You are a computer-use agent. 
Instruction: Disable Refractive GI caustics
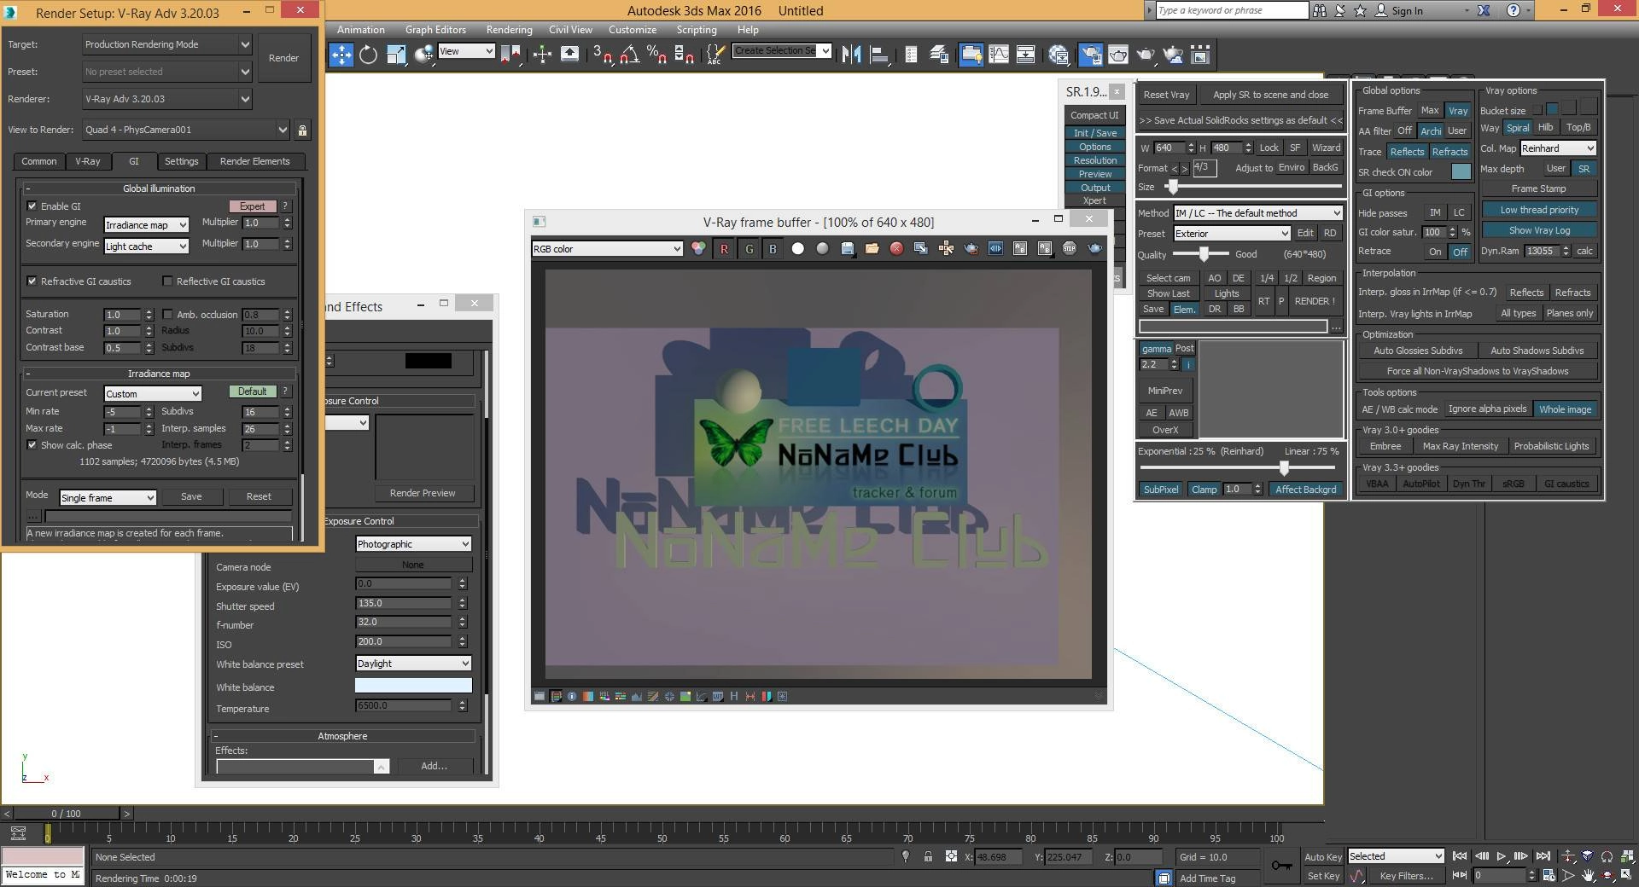point(32,281)
